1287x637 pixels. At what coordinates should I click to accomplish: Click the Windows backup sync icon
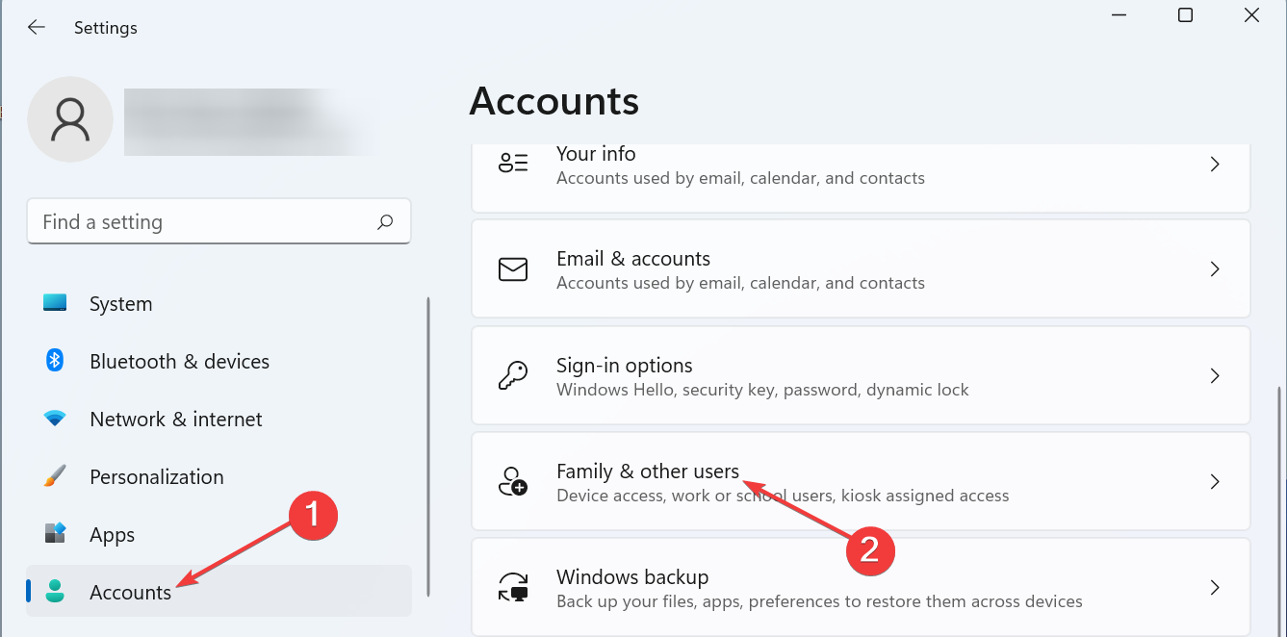click(513, 587)
